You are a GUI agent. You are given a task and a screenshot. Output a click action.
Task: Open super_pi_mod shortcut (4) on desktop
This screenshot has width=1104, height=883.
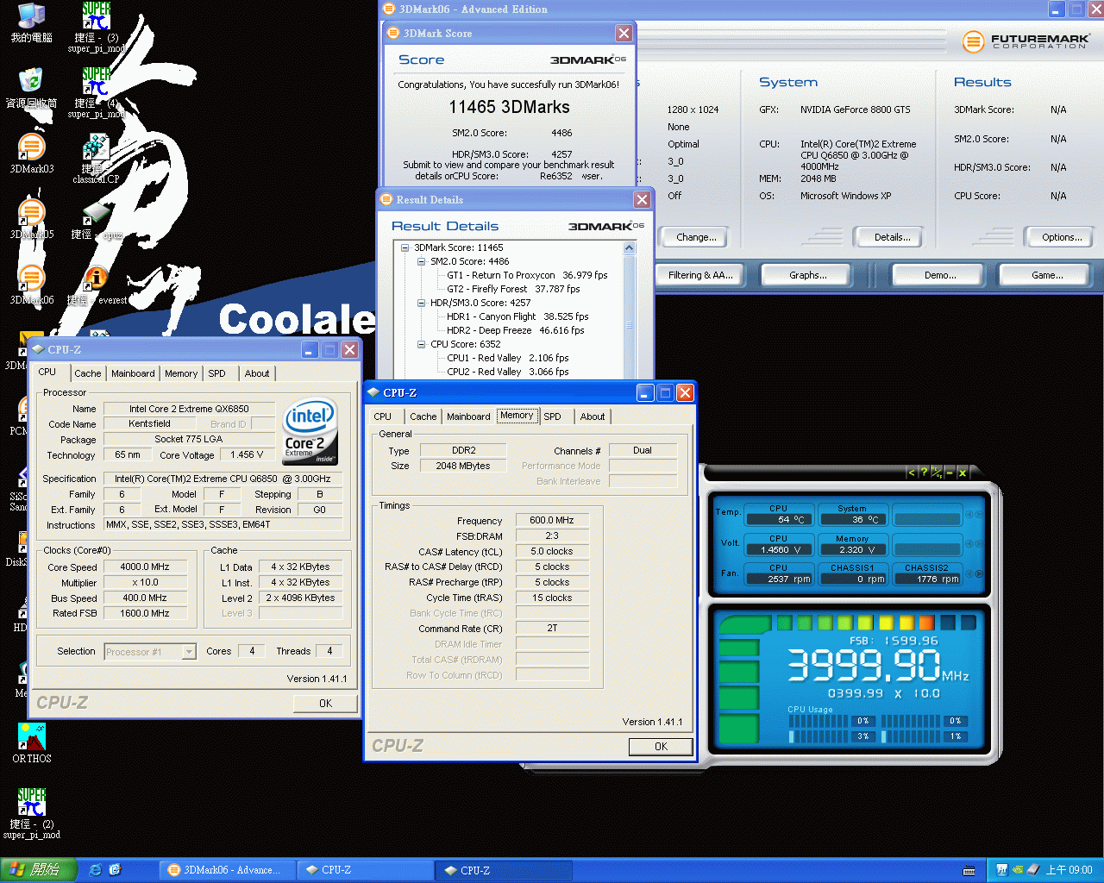coord(97,93)
